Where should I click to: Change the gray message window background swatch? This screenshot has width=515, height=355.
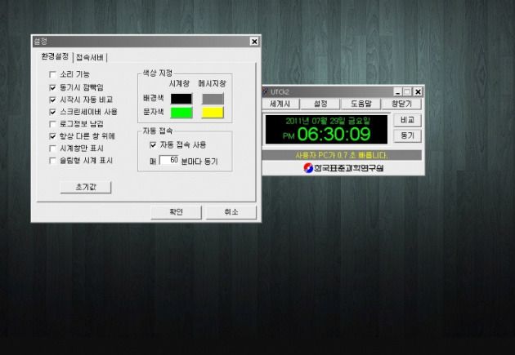coord(213,99)
